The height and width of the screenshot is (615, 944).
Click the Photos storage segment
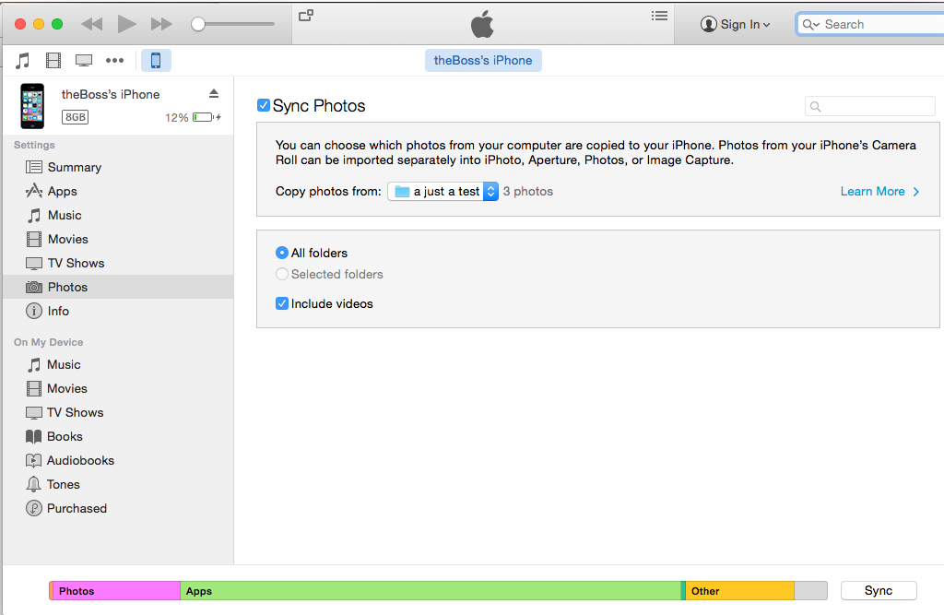tap(117, 591)
